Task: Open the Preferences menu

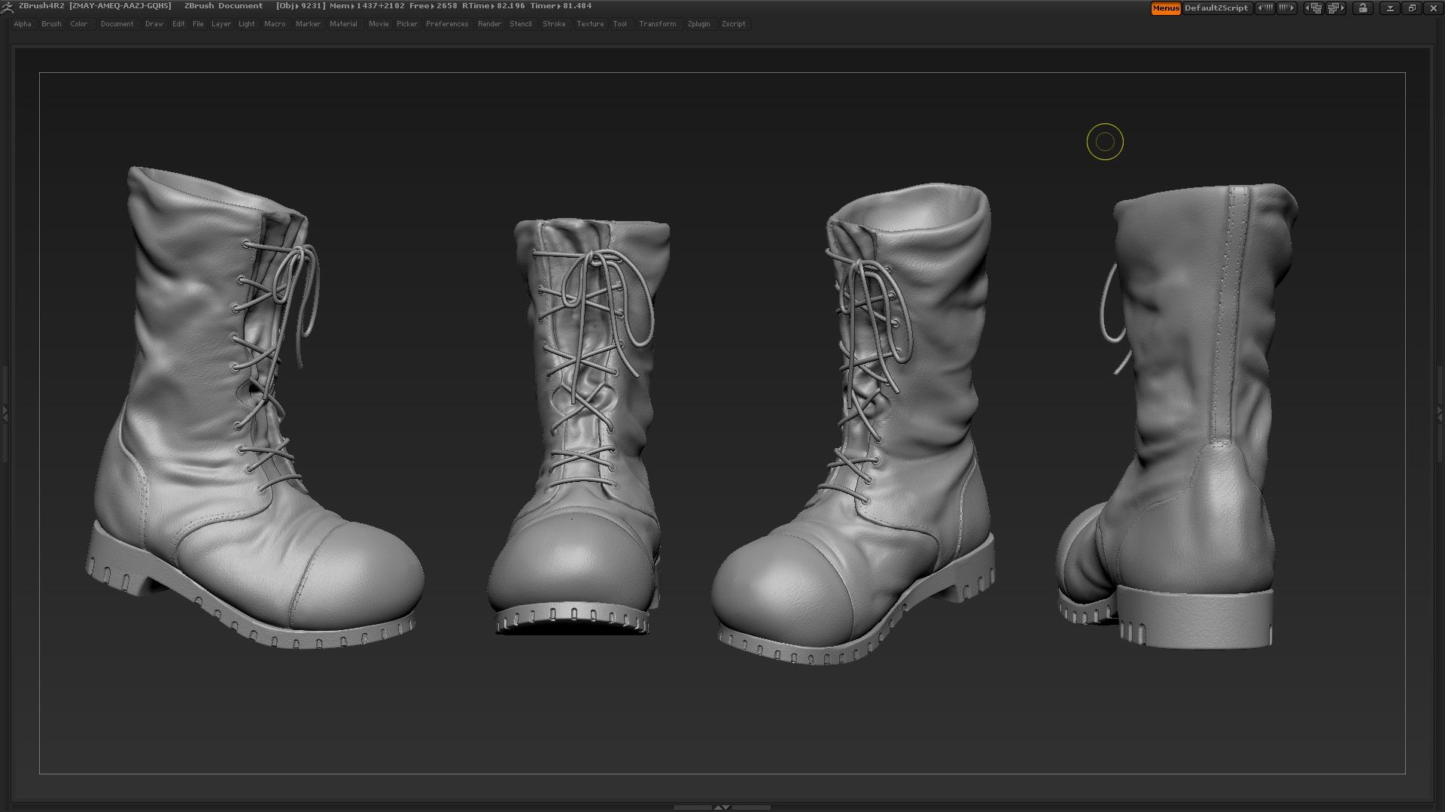Action: tap(446, 23)
